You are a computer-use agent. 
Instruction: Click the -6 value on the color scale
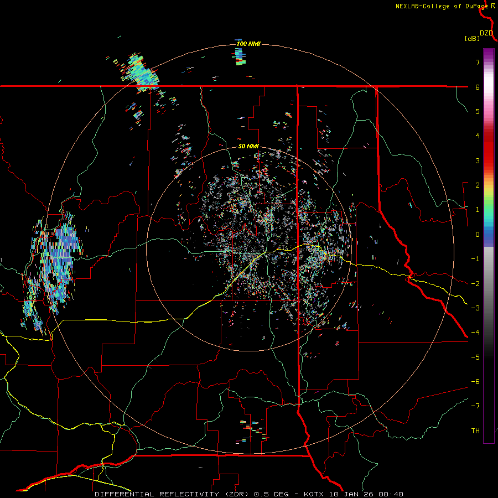click(x=475, y=382)
